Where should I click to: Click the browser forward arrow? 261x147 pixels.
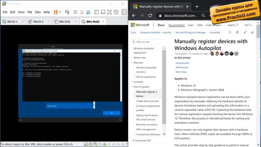tap(142, 16)
